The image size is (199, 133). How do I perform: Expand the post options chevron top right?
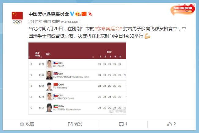tap(188, 11)
